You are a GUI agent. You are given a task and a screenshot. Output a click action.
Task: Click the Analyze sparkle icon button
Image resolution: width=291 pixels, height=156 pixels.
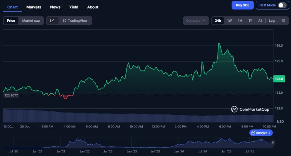261,133
